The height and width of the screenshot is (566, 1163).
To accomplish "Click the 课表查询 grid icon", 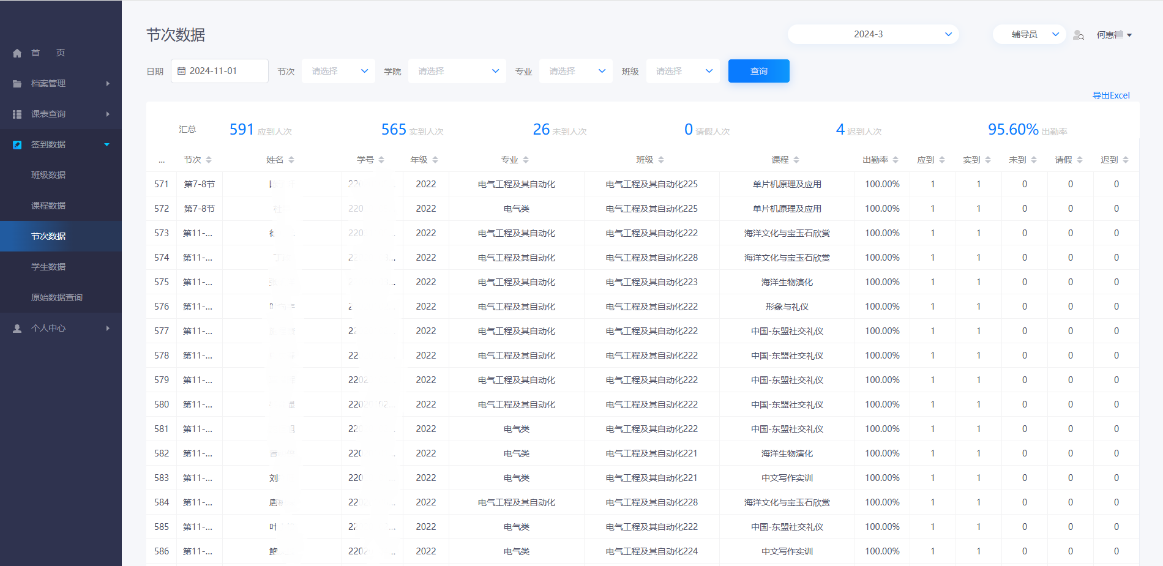I will pyautogui.click(x=17, y=114).
